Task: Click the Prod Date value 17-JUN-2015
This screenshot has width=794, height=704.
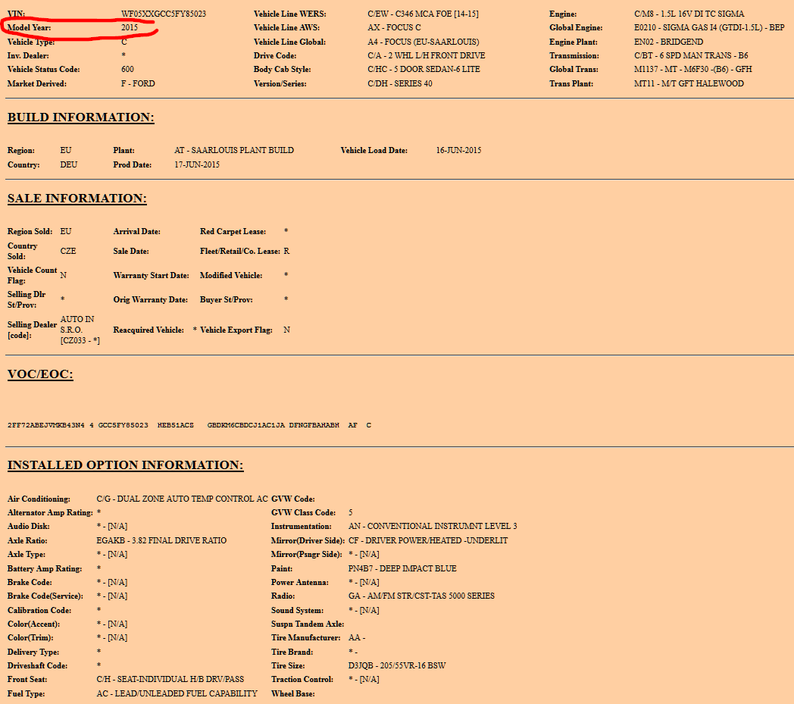Action: tap(197, 165)
